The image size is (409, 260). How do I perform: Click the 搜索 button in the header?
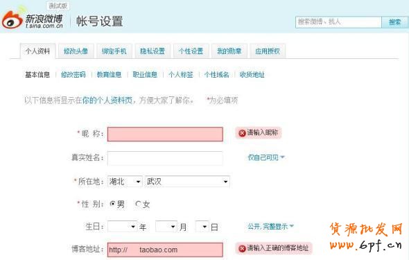pyautogui.click(x=394, y=22)
